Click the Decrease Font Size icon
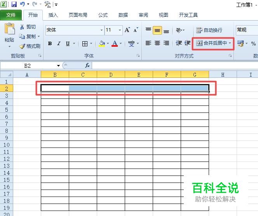 pyautogui.click(x=136, y=30)
